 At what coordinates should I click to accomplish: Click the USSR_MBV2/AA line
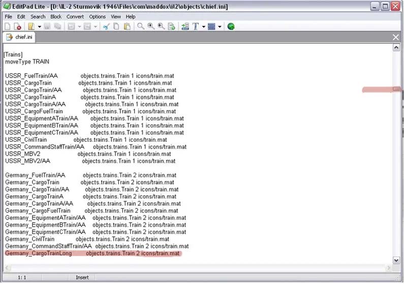[x=90, y=161]
